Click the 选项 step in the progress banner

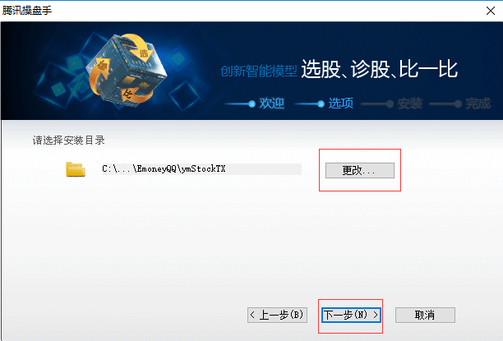(341, 104)
